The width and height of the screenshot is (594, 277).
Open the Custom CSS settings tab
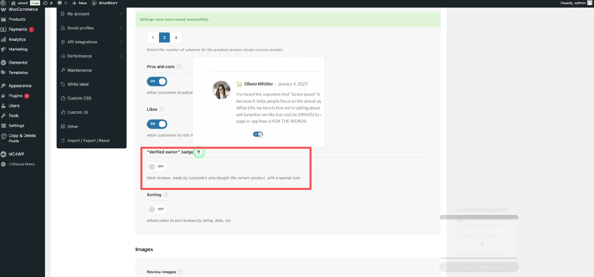[x=79, y=98]
